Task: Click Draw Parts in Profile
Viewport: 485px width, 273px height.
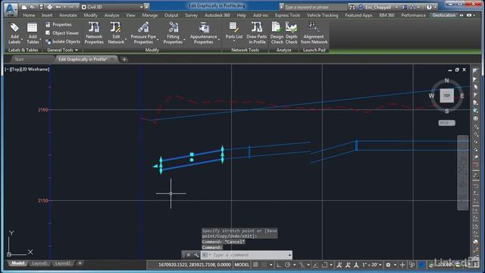Action: pos(256,33)
